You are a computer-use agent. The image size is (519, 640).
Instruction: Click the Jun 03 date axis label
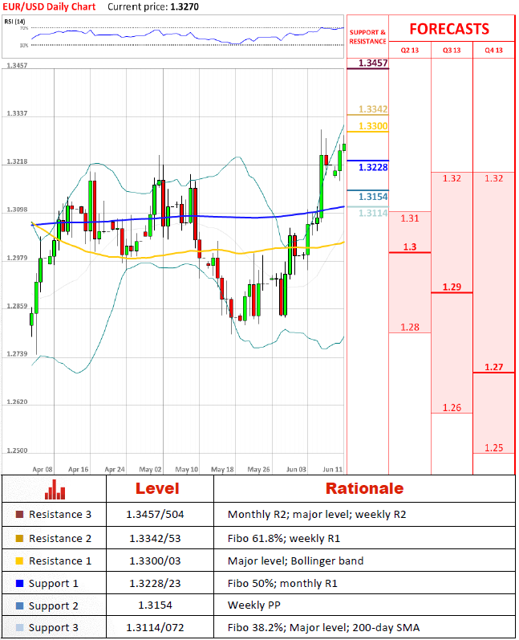click(x=296, y=470)
